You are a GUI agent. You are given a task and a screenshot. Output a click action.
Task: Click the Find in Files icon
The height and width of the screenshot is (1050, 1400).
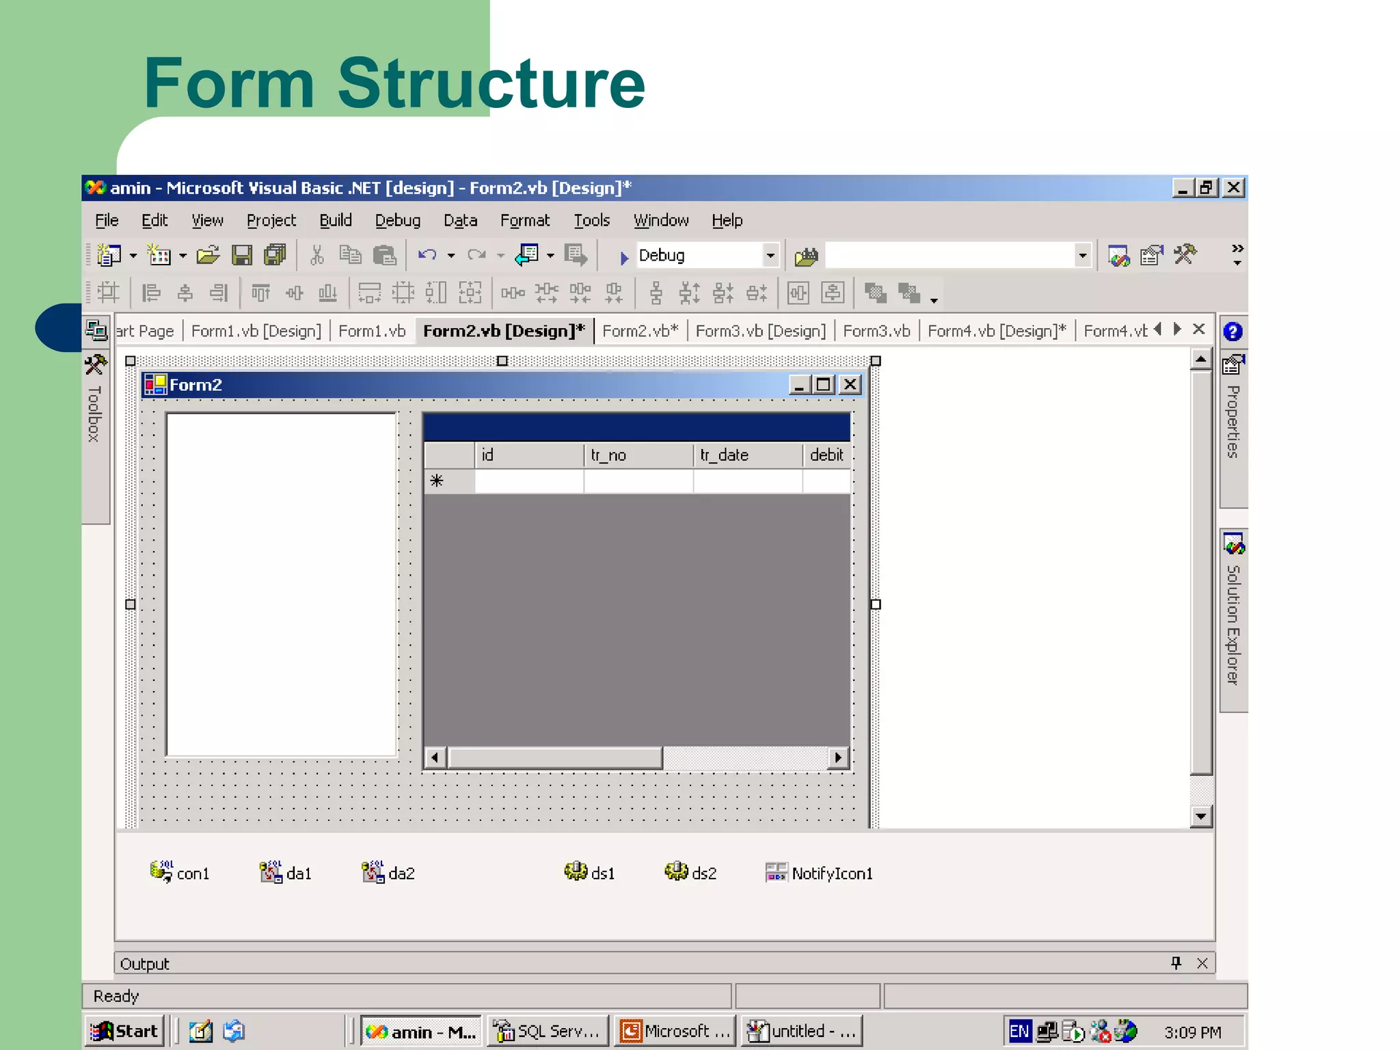[x=807, y=256]
